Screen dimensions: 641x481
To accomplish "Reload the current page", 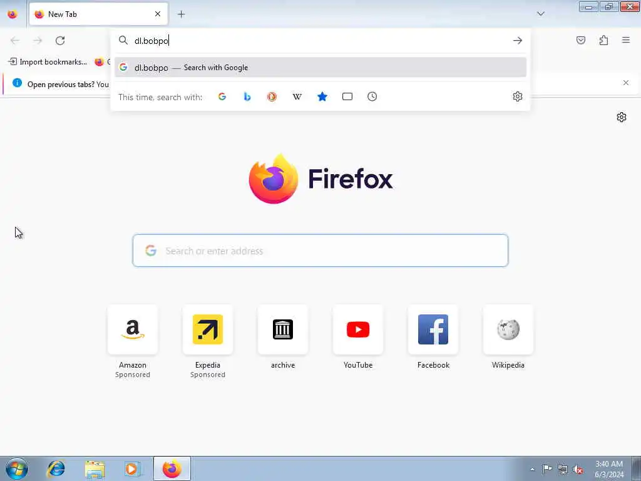I will tap(60, 41).
